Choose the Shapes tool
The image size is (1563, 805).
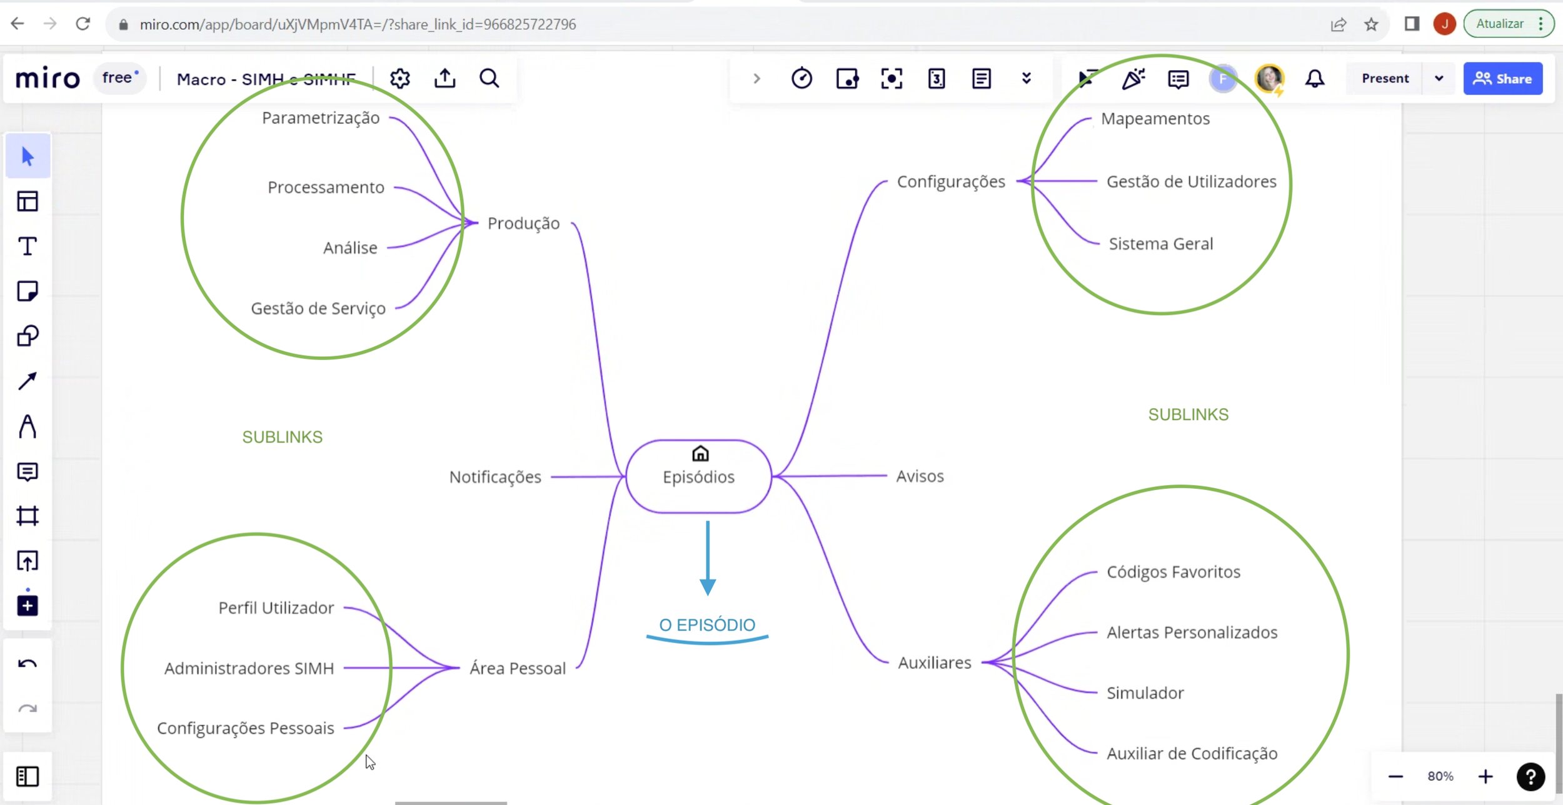28,336
